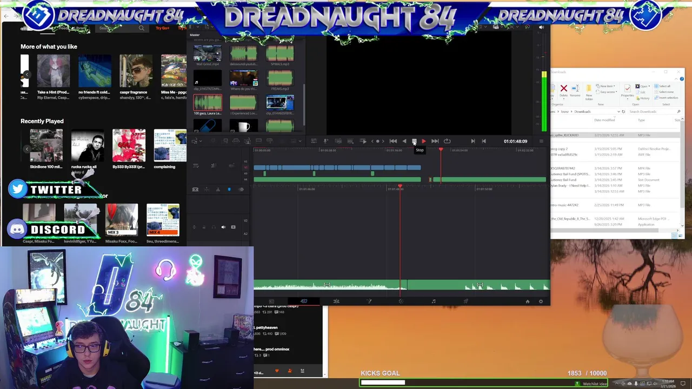This screenshot has height=389, width=692.
Task: Open the 'Take a Hint' SoundCloud track thumbnail
Action: click(x=53, y=71)
